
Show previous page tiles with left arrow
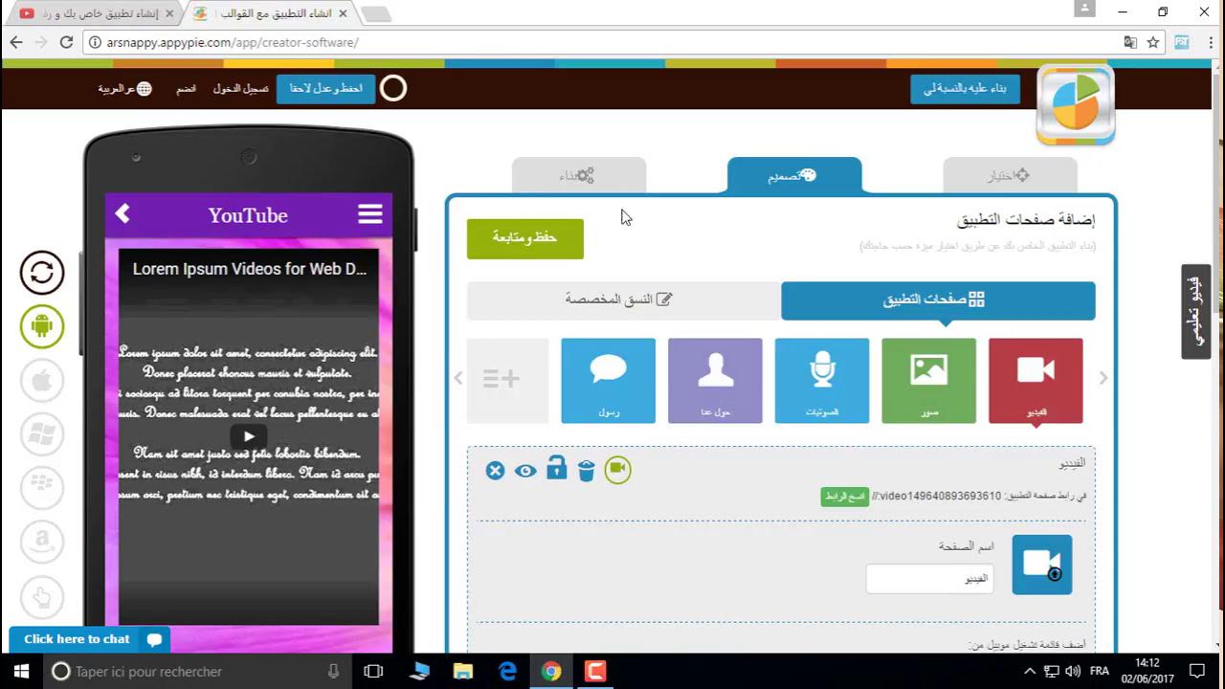point(457,379)
